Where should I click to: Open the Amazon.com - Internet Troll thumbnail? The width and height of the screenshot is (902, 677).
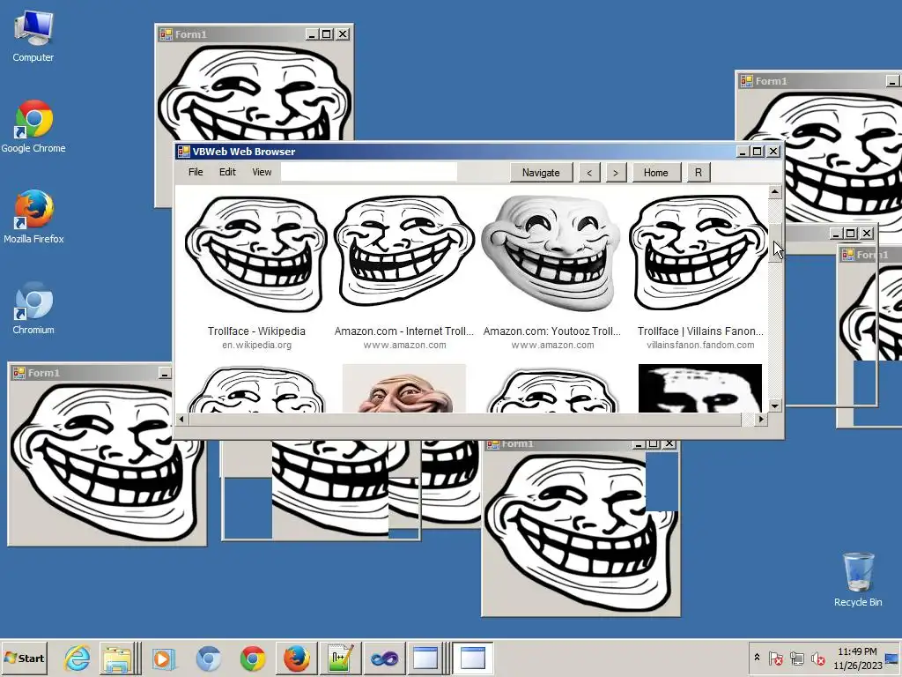(404, 251)
